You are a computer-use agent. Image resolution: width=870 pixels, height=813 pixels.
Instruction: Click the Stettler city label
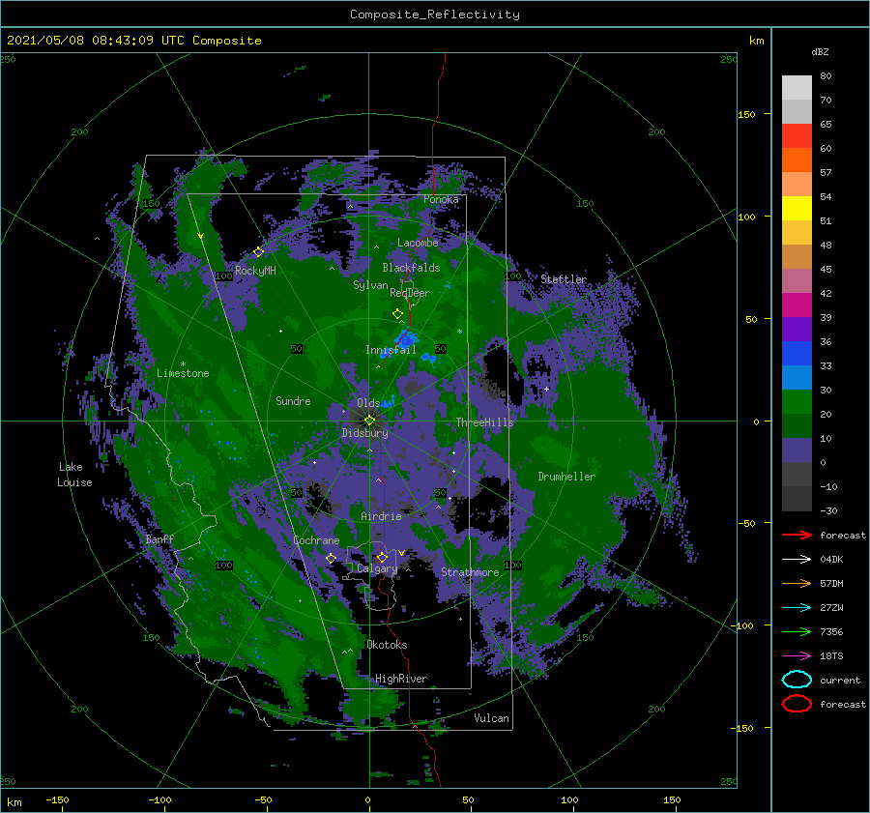pyautogui.click(x=564, y=279)
